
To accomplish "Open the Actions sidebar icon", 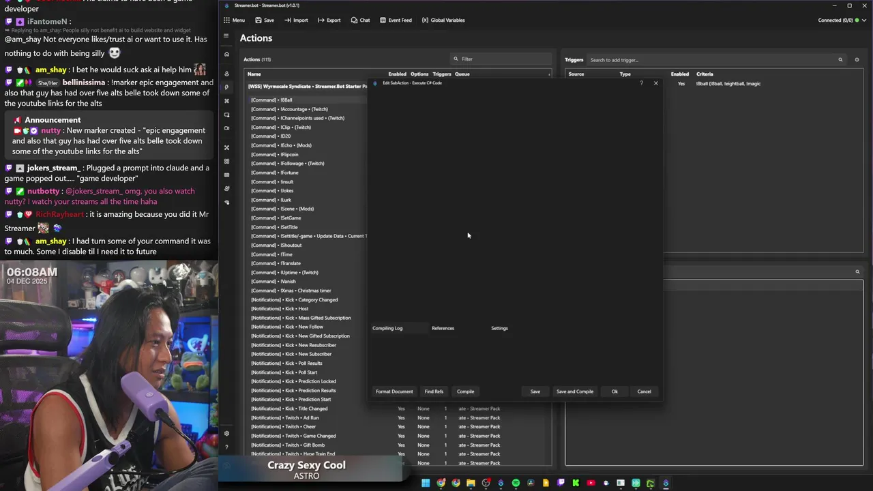I will [x=226, y=87].
